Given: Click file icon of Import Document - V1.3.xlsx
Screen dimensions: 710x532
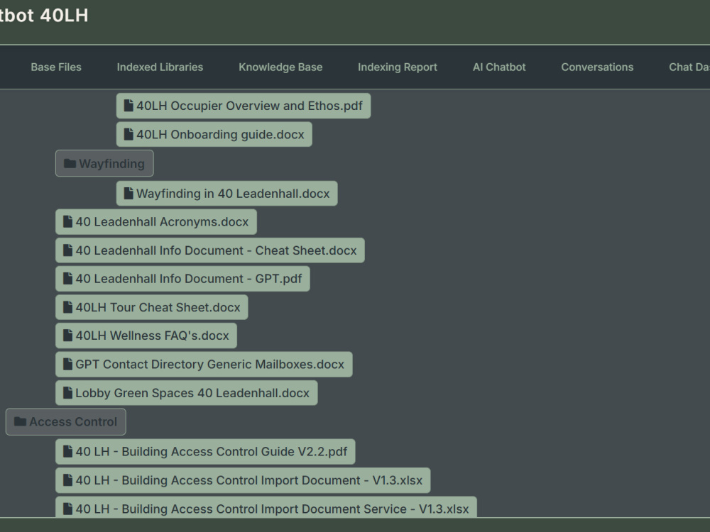Looking at the screenshot, I should point(67,480).
